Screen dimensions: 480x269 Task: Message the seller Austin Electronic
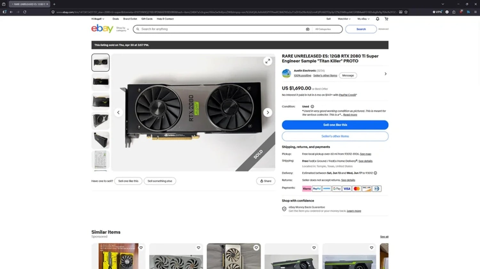click(348, 76)
